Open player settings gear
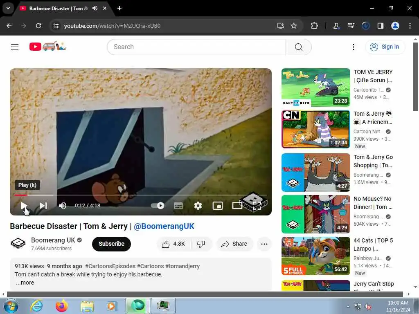Viewport: 419px width, 314px height. tap(198, 206)
